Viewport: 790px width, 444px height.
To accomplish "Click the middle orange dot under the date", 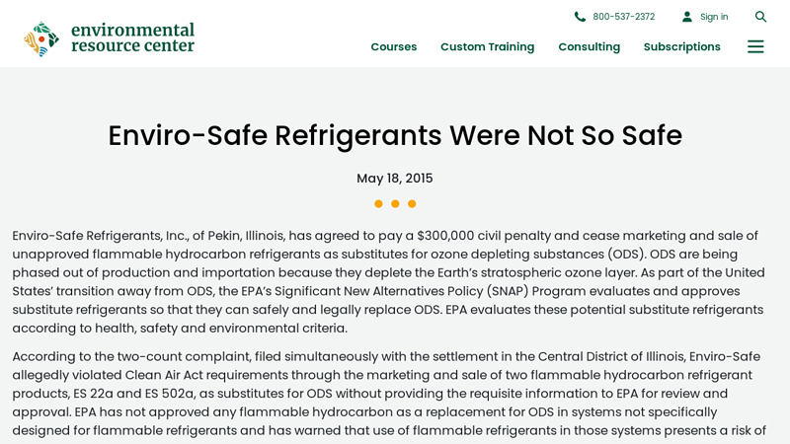I will [x=395, y=204].
